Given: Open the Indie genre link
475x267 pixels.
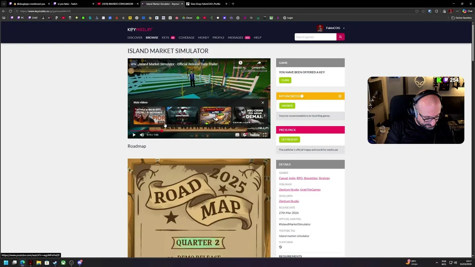Looking at the screenshot, I should [x=292, y=178].
